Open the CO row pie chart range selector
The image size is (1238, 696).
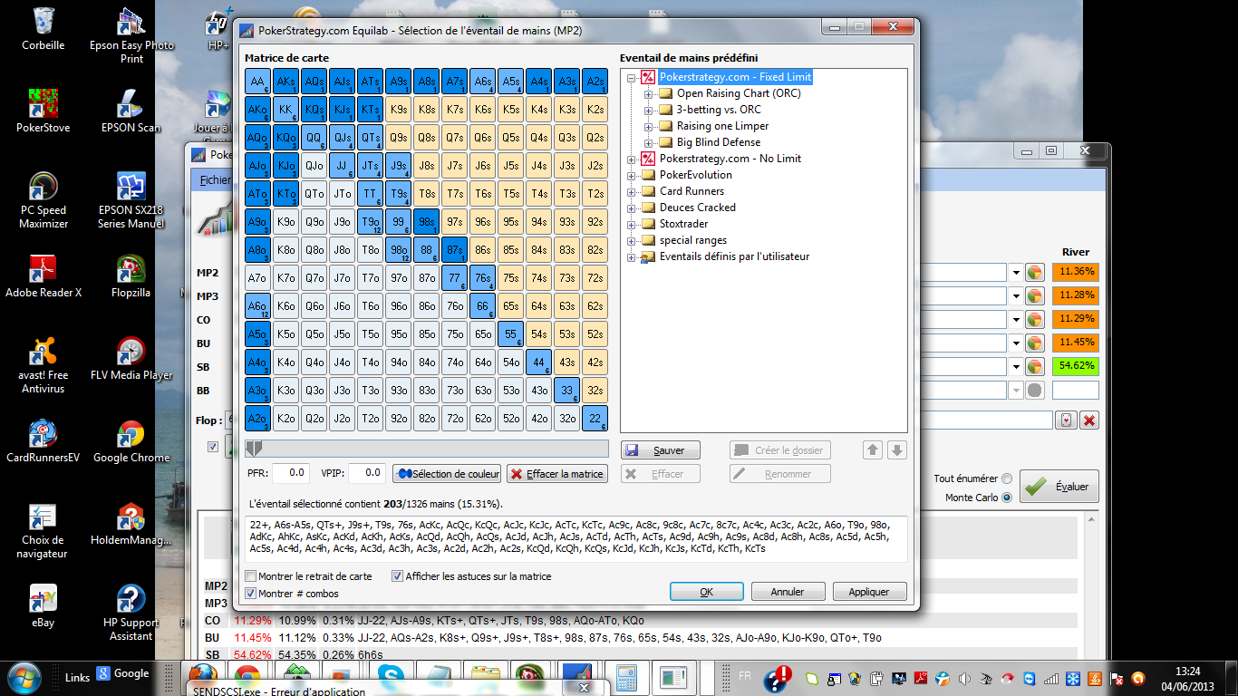point(1035,319)
